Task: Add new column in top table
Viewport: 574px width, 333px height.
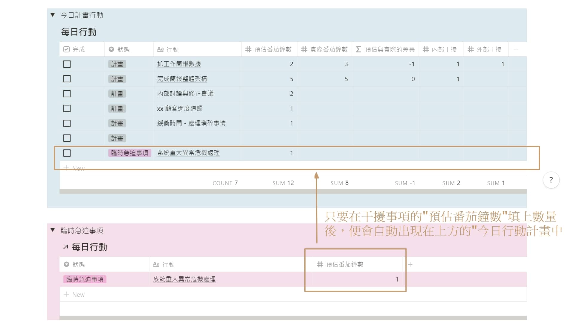Action: click(x=516, y=49)
